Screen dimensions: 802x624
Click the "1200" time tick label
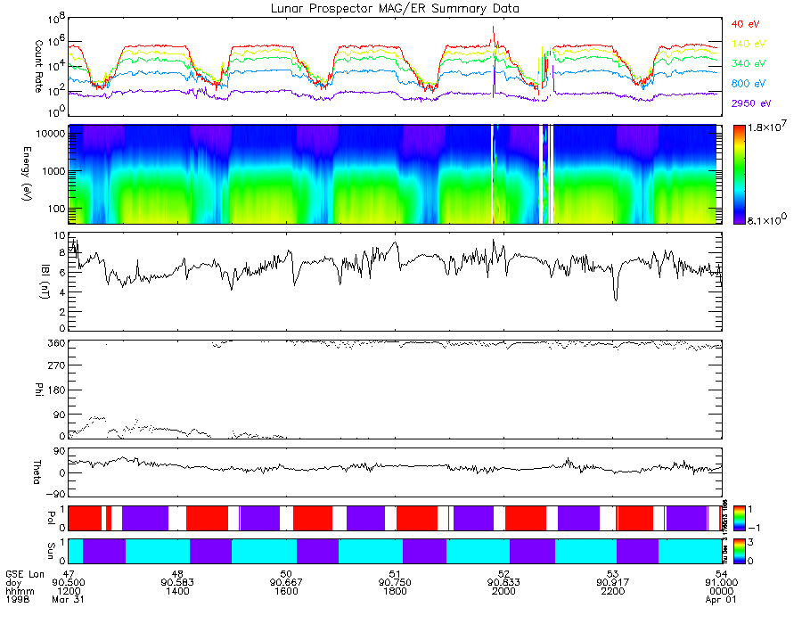pyautogui.click(x=69, y=591)
